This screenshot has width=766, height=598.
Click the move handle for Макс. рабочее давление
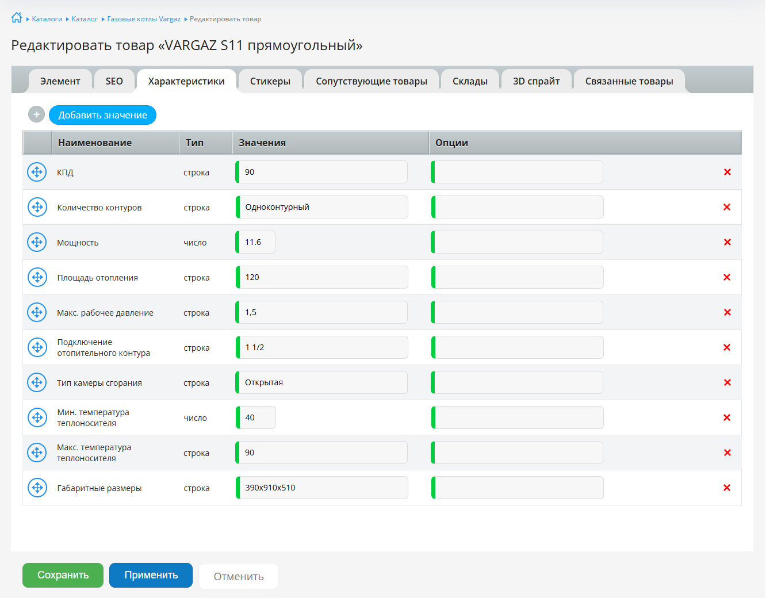pyautogui.click(x=37, y=312)
